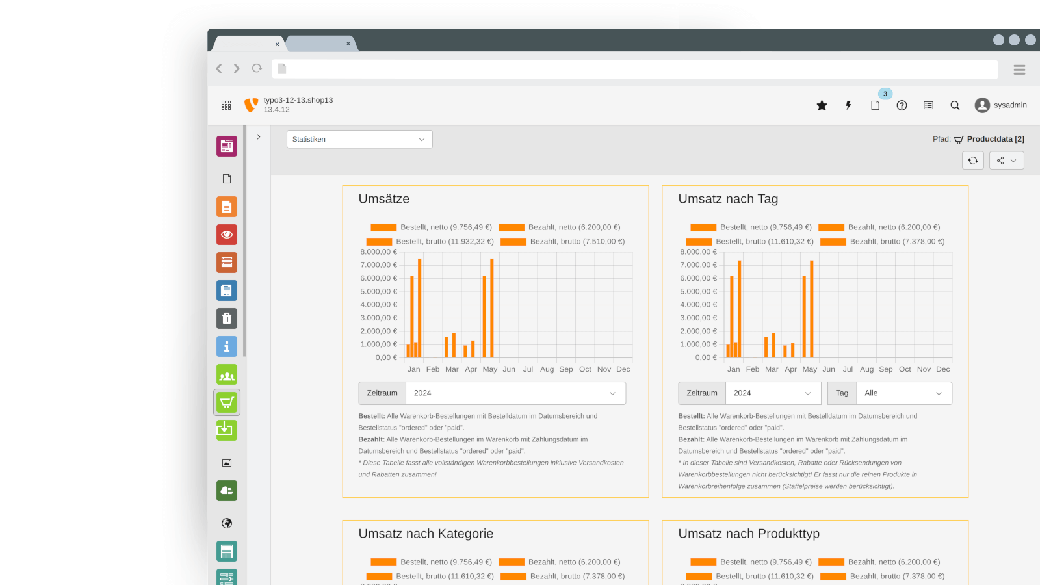Open the View module with eye icon
This screenshot has height=585, width=1040.
(227, 235)
